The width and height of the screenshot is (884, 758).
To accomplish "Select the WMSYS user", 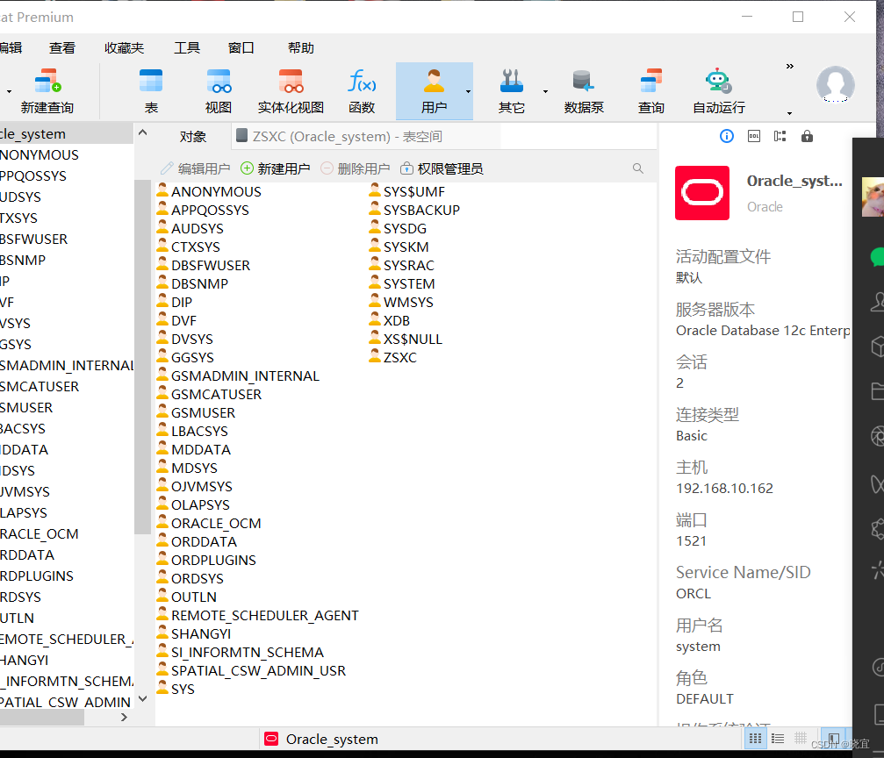I will [401, 302].
